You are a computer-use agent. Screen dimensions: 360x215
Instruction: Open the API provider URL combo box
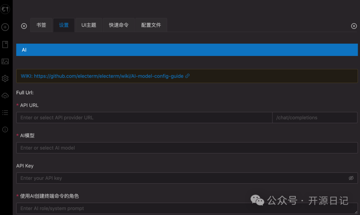pyautogui.click(x=144, y=117)
